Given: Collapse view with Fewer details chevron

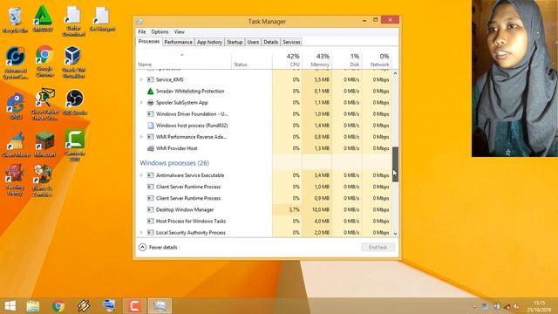Looking at the screenshot, I should (x=142, y=247).
